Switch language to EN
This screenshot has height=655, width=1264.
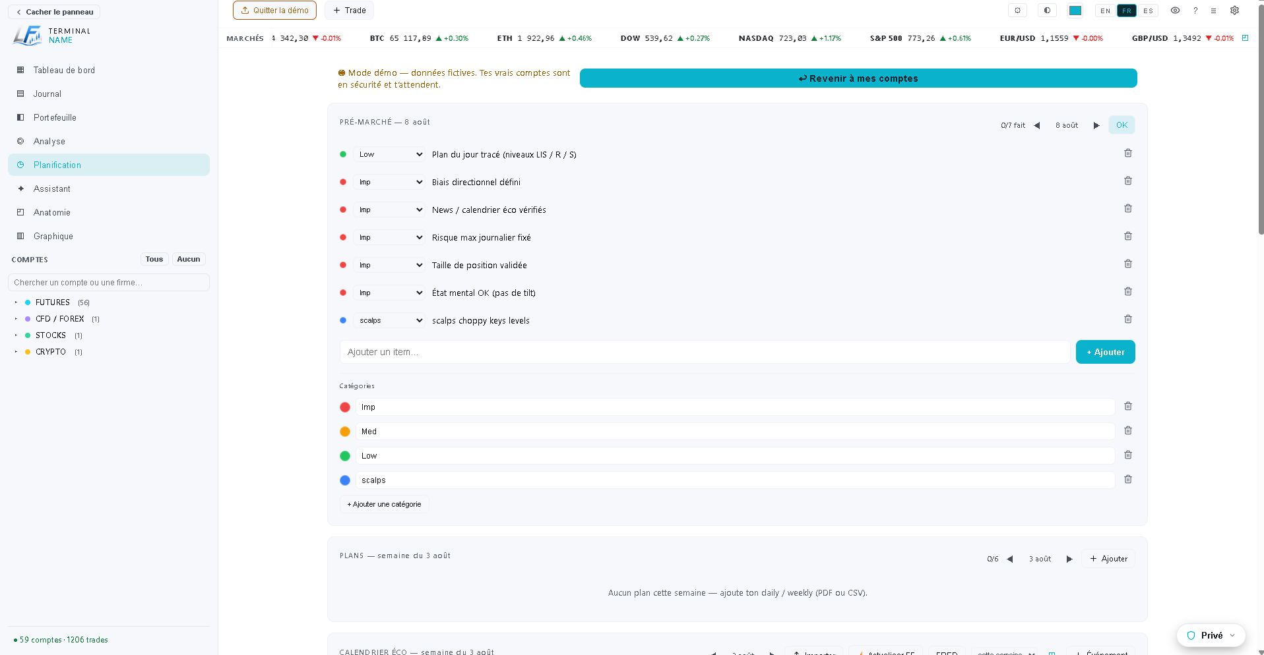(x=1105, y=11)
